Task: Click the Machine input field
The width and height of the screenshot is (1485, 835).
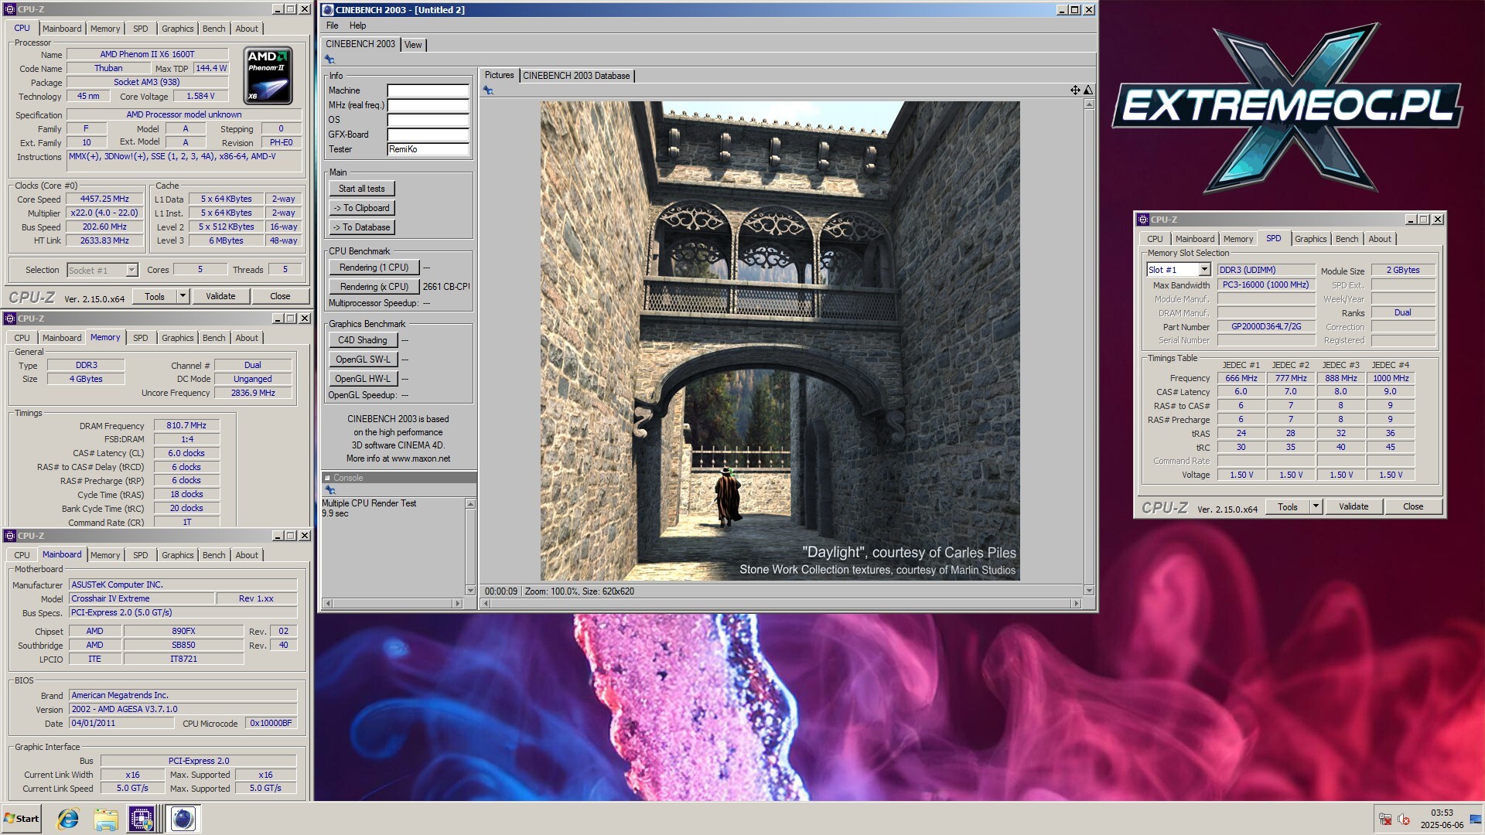Action: (428, 90)
